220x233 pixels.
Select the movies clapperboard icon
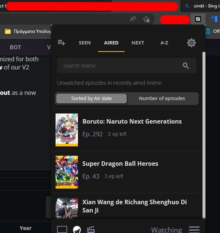pyautogui.click(x=91, y=229)
